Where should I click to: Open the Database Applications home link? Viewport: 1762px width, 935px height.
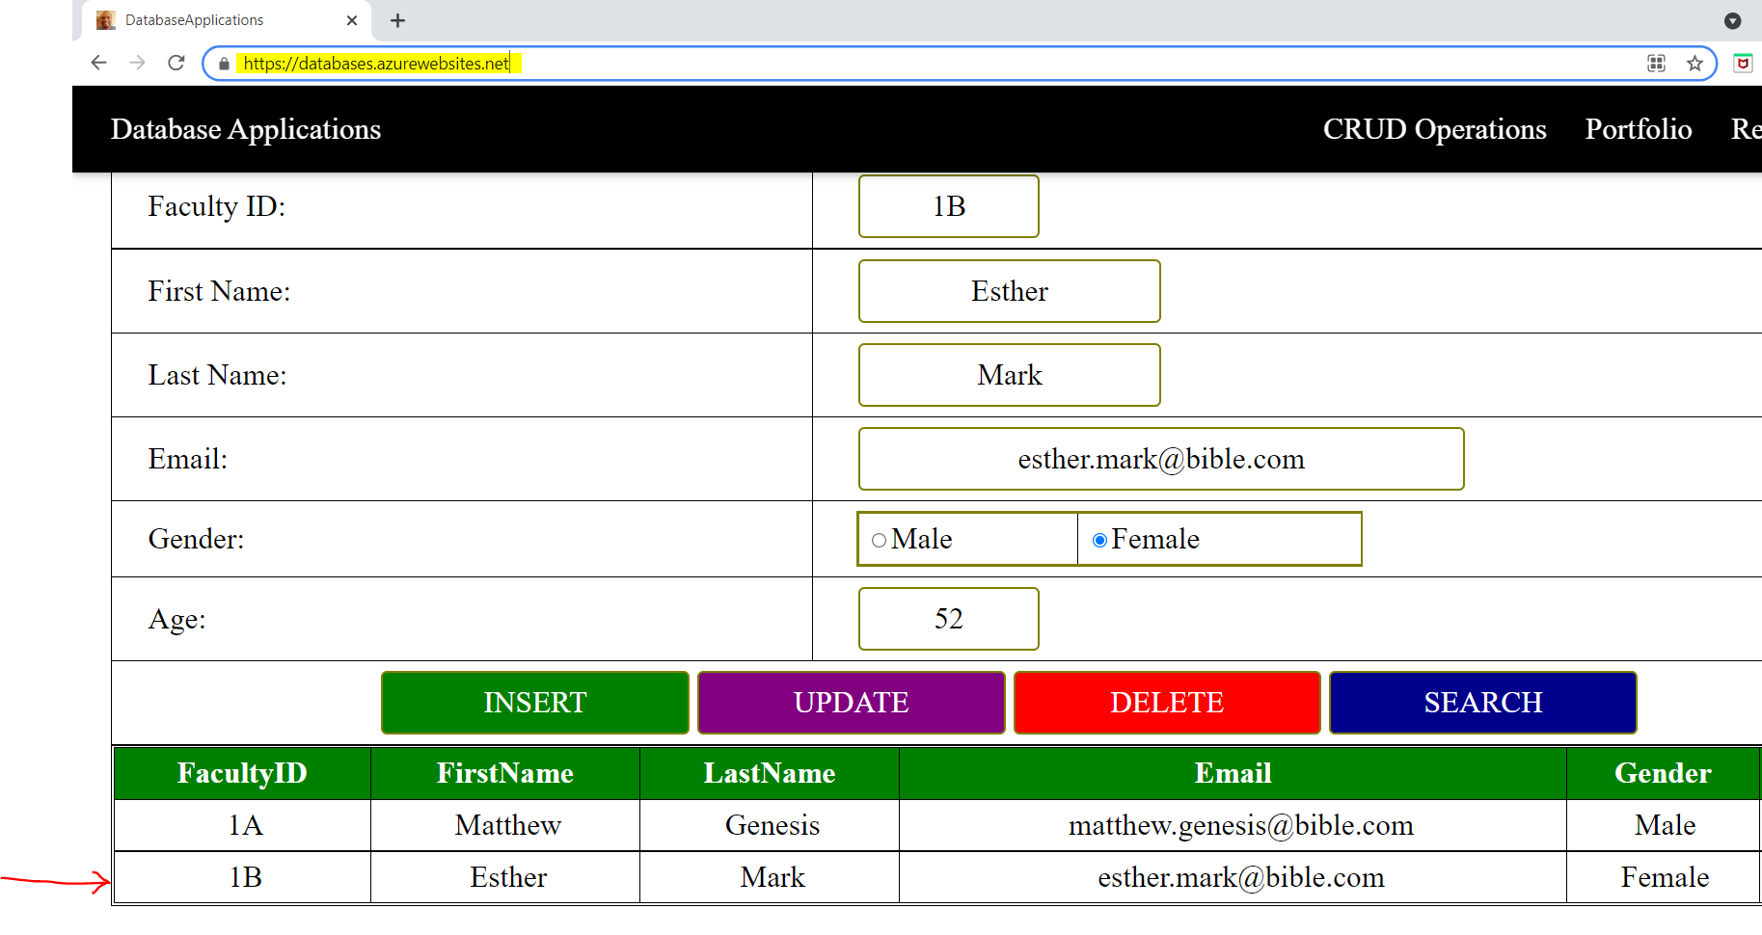(246, 129)
